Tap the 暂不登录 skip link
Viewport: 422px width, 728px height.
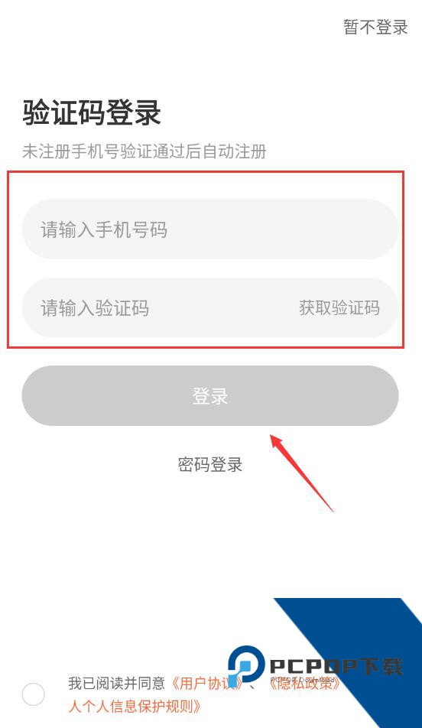pyautogui.click(x=375, y=27)
